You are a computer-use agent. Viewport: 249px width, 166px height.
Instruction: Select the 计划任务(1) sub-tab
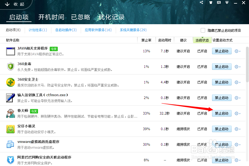(38, 30)
